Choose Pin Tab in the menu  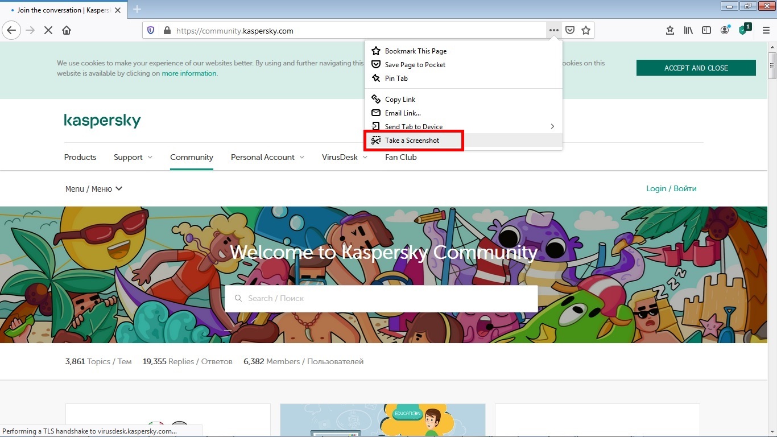coord(464,79)
